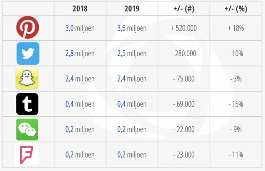The image size is (265, 171).
Task: Click the + 520.000 cell
Action: pos(184,28)
